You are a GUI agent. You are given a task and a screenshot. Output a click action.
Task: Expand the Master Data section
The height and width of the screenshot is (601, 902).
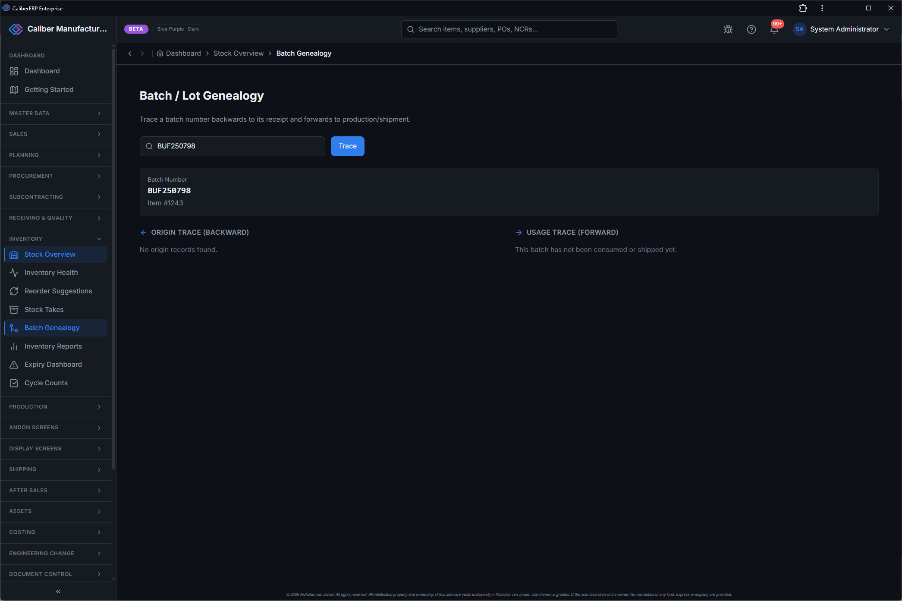click(x=56, y=113)
